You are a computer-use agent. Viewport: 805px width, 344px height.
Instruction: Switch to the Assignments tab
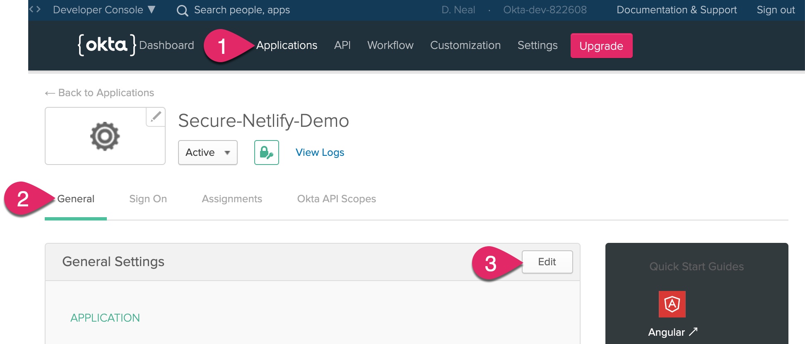click(x=232, y=199)
